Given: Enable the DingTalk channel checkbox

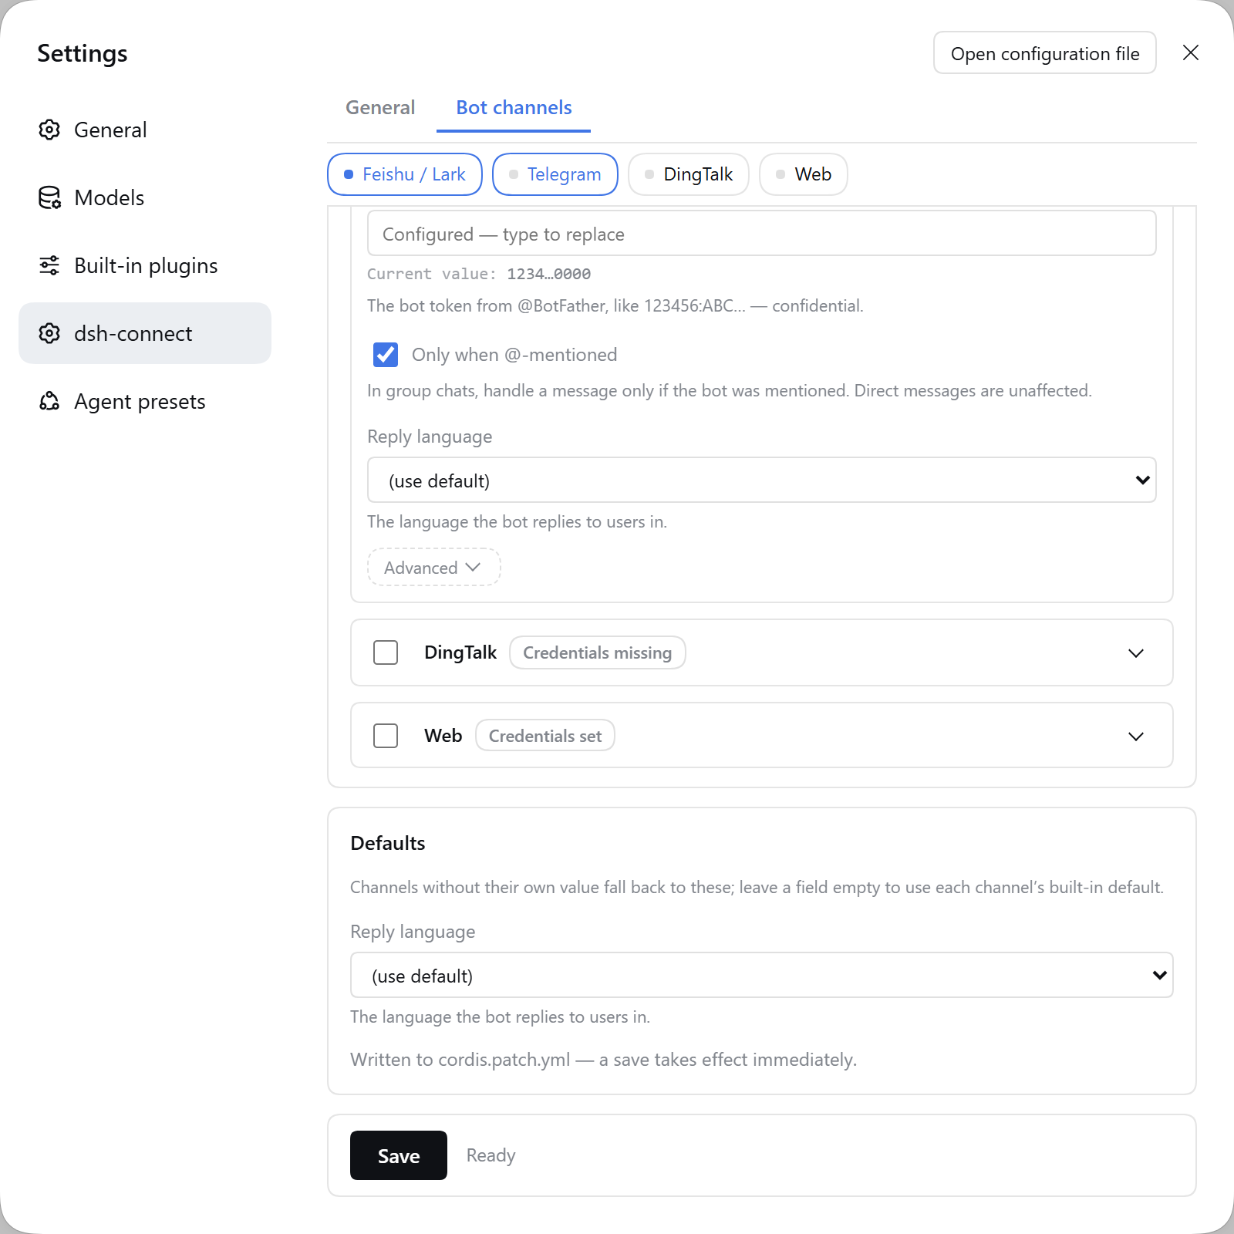Looking at the screenshot, I should point(386,652).
